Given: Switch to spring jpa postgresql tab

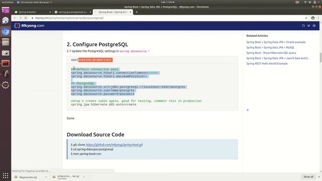Looking at the screenshot, I should point(72,12).
